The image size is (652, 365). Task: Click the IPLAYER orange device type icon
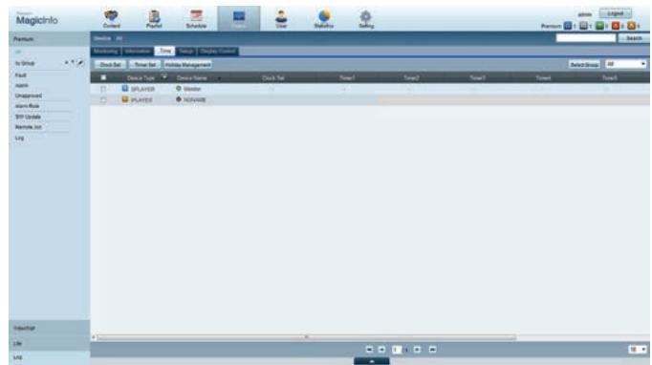click(x=124, y=99)
